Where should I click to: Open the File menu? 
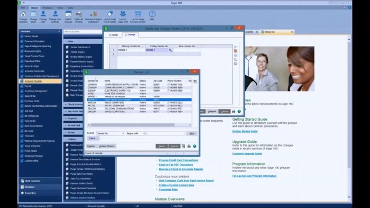pyautogui.click(x=23, y=8)
